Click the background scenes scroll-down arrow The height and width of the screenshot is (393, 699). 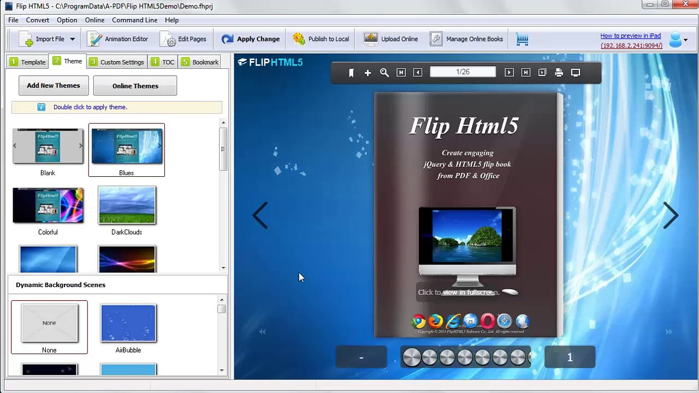222,371
